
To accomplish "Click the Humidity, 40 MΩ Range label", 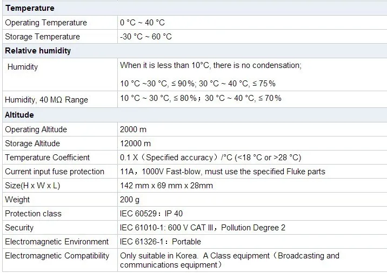I will click(46, 100).
